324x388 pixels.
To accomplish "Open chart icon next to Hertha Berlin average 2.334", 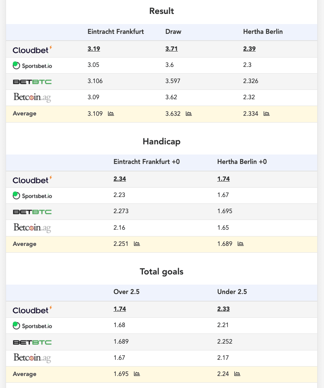I will tap(266, 114).
